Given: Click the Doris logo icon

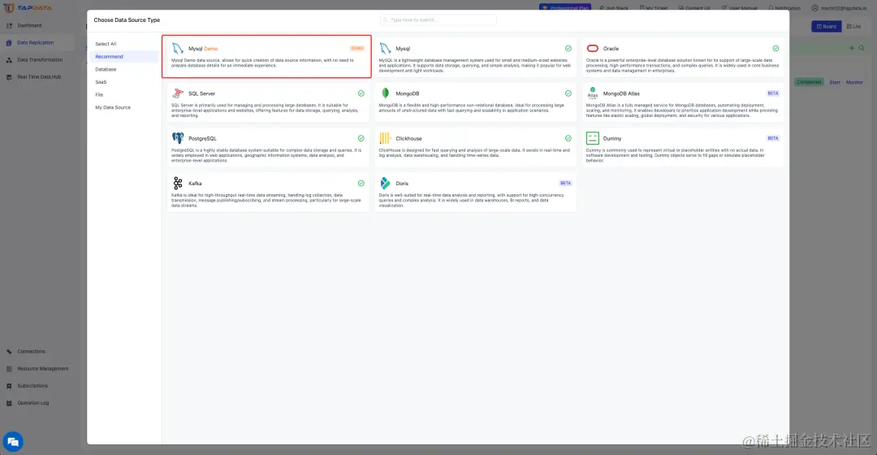Looking at the screenshot, I should (x=386, y=183).
